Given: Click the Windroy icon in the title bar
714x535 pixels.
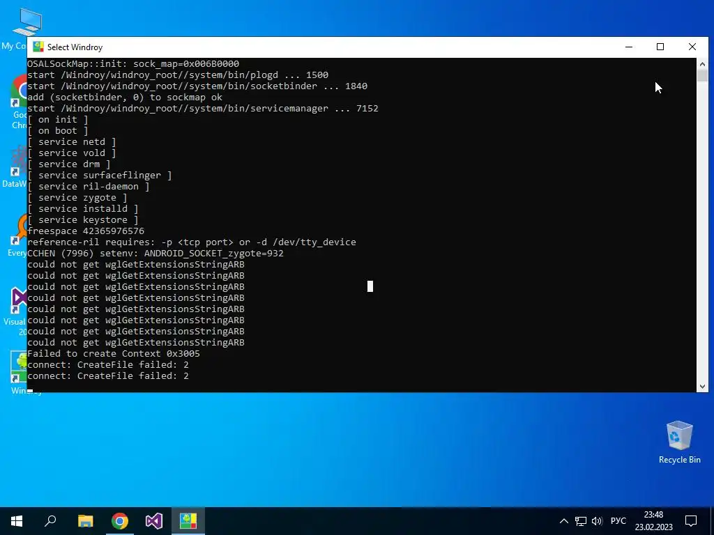Looking at the screenshot, I should [38, 47].
